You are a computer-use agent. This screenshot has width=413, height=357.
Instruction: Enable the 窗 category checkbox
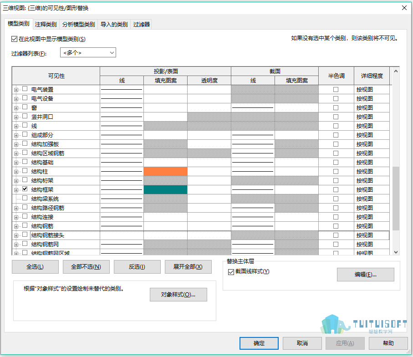(x=25, y=107)
